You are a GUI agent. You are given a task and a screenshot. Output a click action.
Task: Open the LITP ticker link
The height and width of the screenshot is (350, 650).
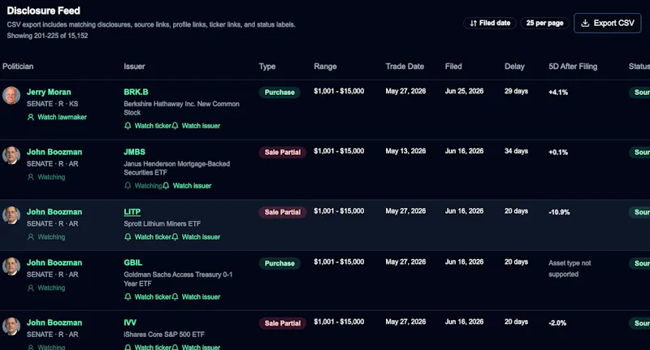click(132, 212)
